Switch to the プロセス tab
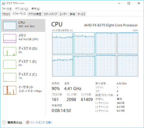Image resolution: width=144 pixels, height=128 pixels. (x=6, y=14)
